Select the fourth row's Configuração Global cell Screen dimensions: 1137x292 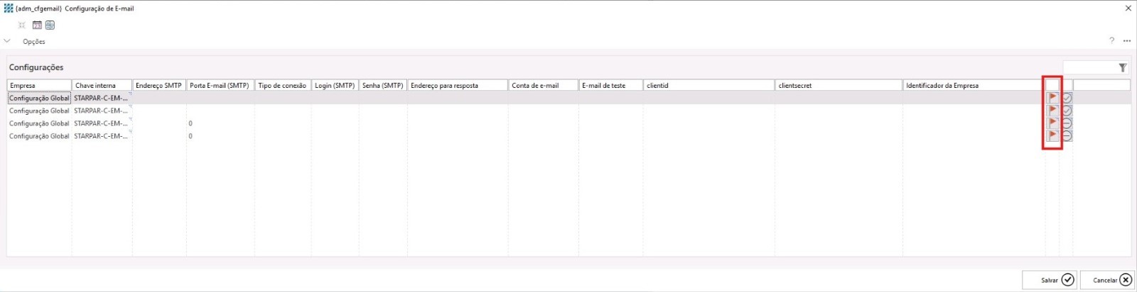pos(39,136)
